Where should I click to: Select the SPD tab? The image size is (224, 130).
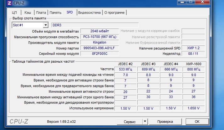[69, 12]
